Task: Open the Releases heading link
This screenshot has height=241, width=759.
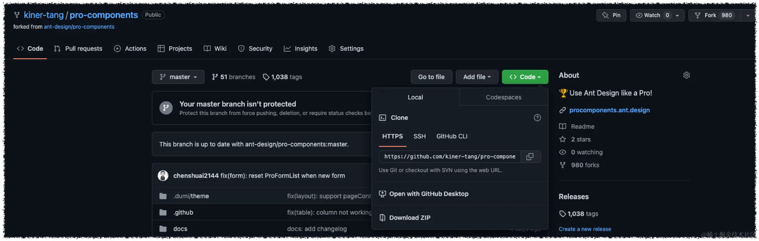Action: (x=574, y=197)
